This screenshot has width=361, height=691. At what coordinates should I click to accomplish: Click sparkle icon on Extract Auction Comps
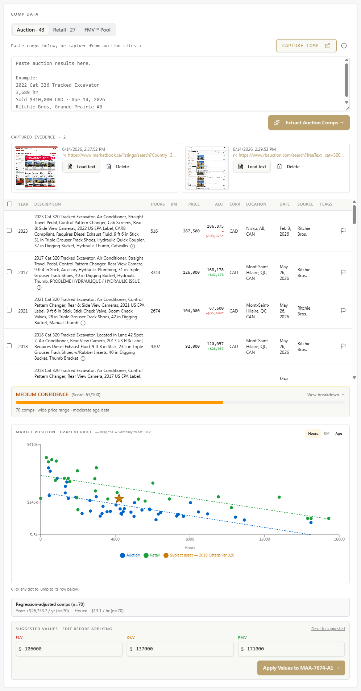[277, 123]
